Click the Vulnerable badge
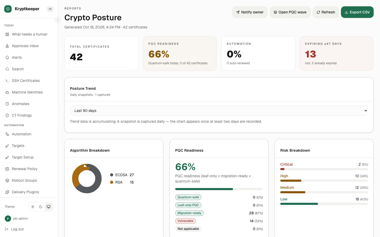 click(186, 221)
